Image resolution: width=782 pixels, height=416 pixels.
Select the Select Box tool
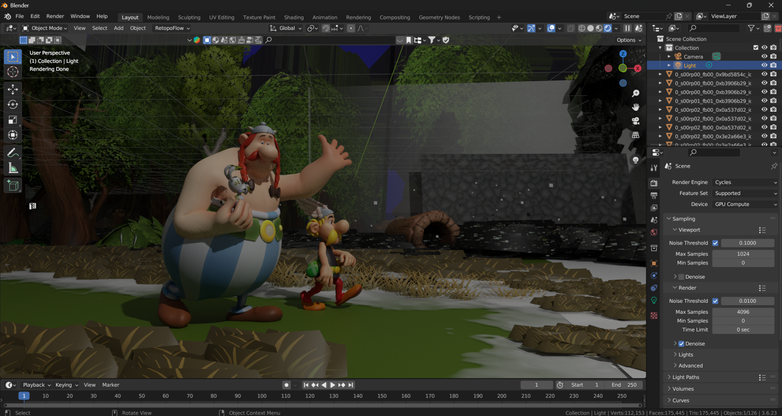13,57
